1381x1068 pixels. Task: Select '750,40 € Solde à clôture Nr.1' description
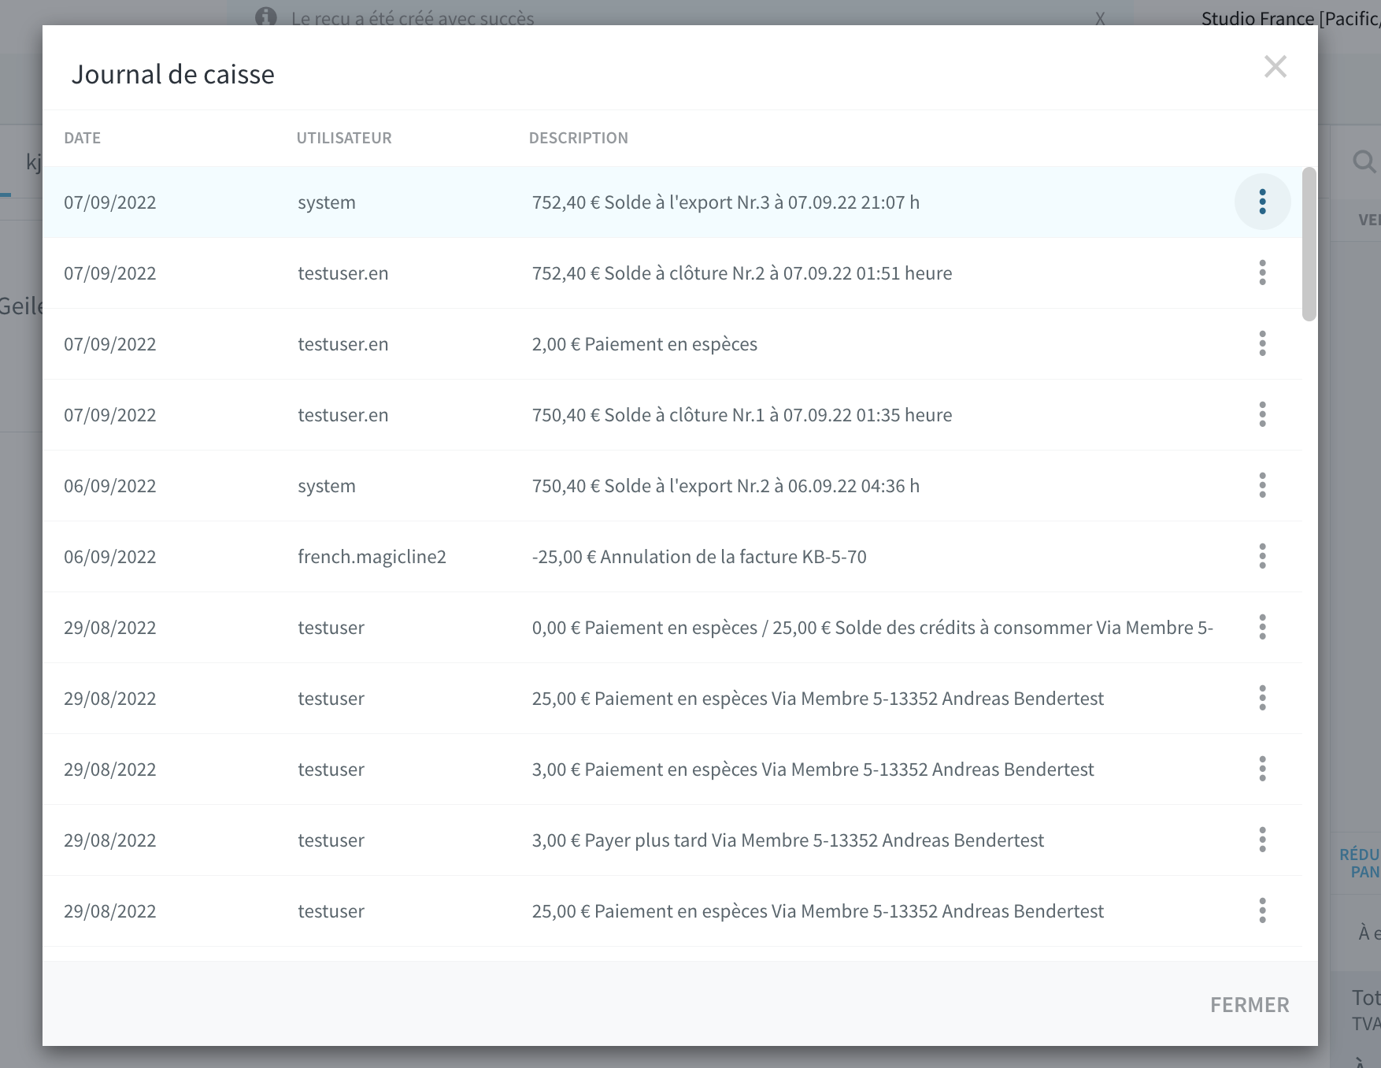(x=742, y=415)
